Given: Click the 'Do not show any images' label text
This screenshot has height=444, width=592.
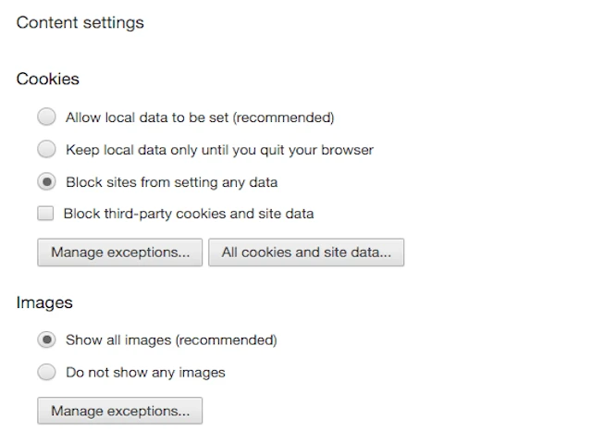Looking at the screenshot, I should [145, 372].
